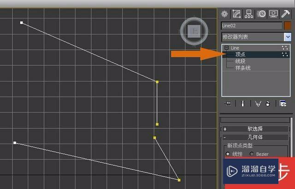Open the Create panel tab

coord(224,14)
